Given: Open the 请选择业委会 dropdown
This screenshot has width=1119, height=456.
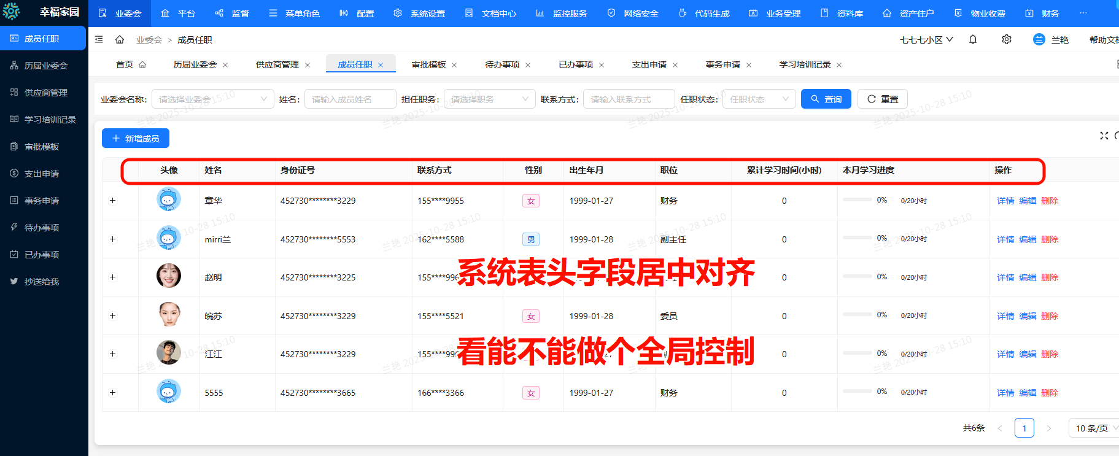Looking at the screenshot, I should click(x=212, y=99).
